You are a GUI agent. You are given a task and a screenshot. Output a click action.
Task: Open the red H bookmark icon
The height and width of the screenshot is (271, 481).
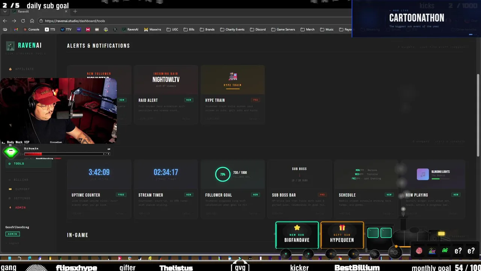point(88,29)
